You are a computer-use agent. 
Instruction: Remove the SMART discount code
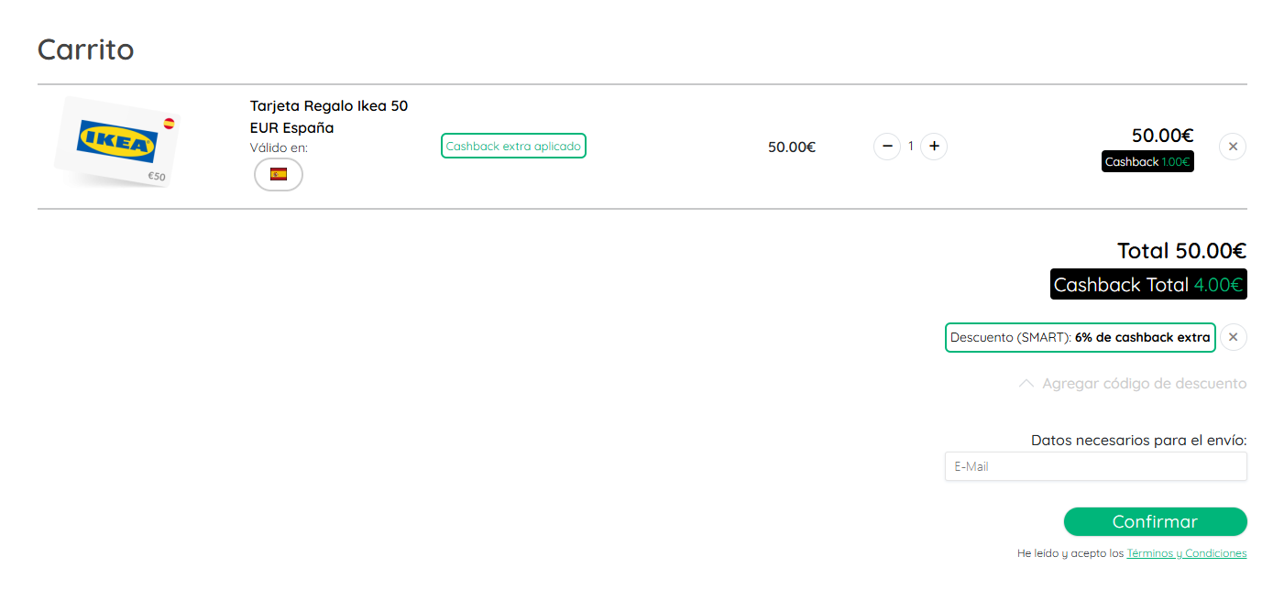1233,337
